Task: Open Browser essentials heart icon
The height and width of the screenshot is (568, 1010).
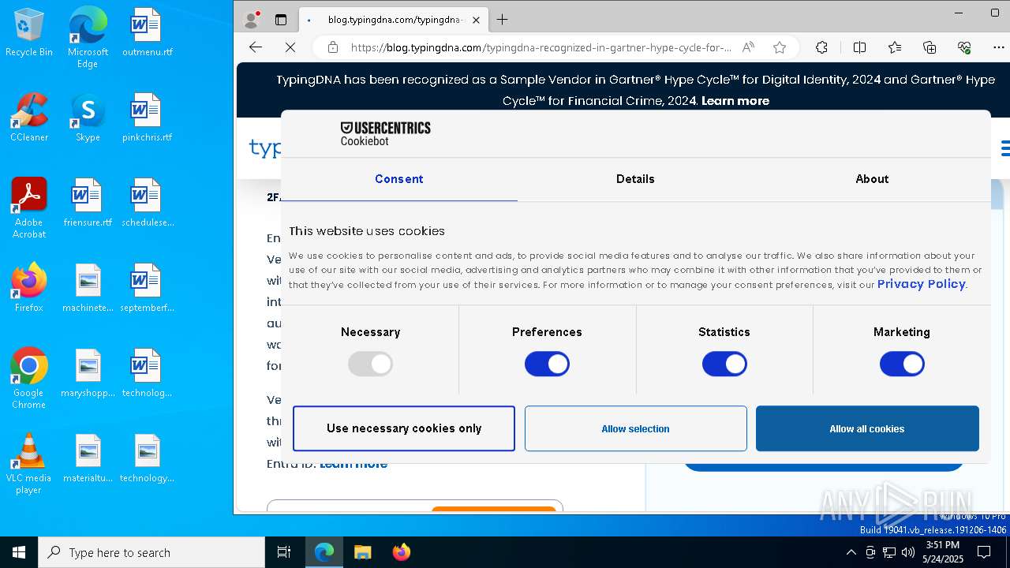Action: coord(964,47)
